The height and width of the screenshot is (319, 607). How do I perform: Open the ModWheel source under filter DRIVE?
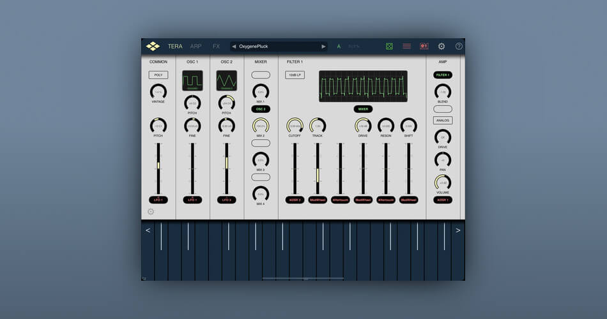click(363, 200)
